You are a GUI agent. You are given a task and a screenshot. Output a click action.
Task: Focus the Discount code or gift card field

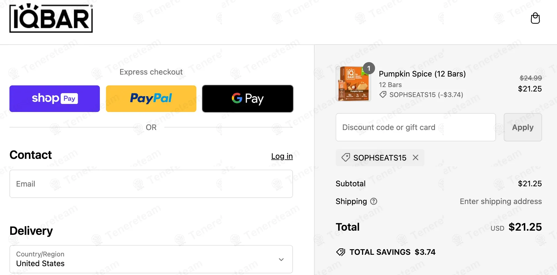click(416, 127)
